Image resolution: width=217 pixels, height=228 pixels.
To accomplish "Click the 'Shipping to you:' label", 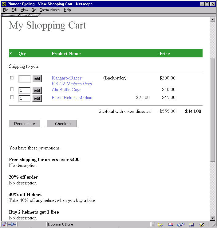I will coord(24,67).
